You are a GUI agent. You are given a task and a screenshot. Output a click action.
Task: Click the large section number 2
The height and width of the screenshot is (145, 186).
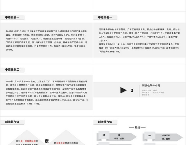(x=132, y=90)
